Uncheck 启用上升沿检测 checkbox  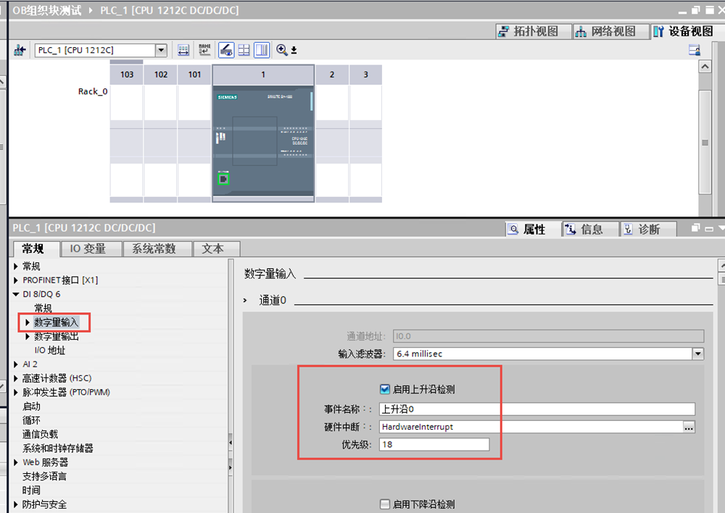(385, 389)
